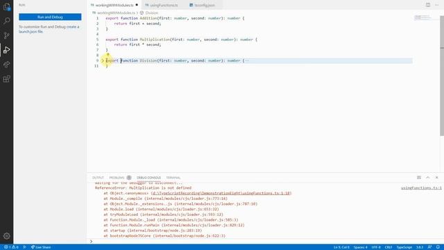The height and width of the screenshot is (250, 444).
Task: Open the PROBLEMS panel tab
Action: tap(117, 178)
